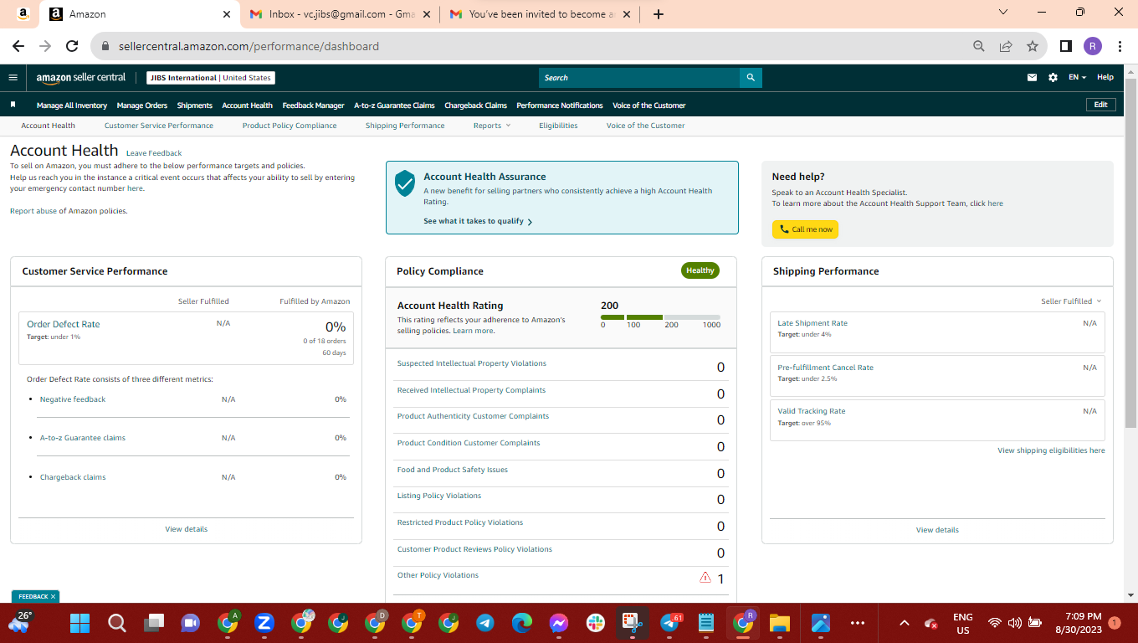This screenshot has width=1138, height=643.
Task: Open Microsoft Edge from the taskbar
Action: (x=522, y=623)
